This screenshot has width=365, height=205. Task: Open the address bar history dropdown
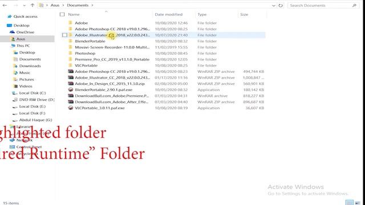click(x=274, y=5)
